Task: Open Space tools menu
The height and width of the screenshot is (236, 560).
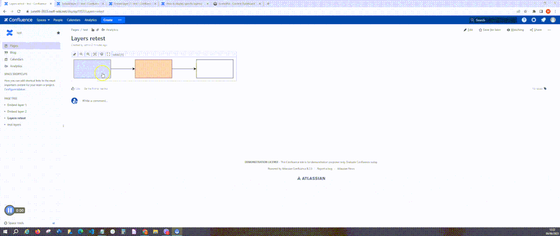Action: coord(13,223)
